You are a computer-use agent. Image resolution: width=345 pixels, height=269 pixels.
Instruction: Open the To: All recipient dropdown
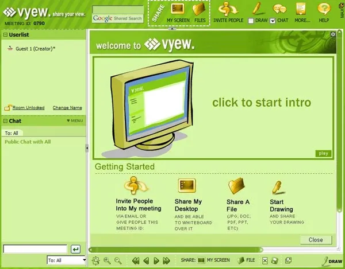click(66, 260)
